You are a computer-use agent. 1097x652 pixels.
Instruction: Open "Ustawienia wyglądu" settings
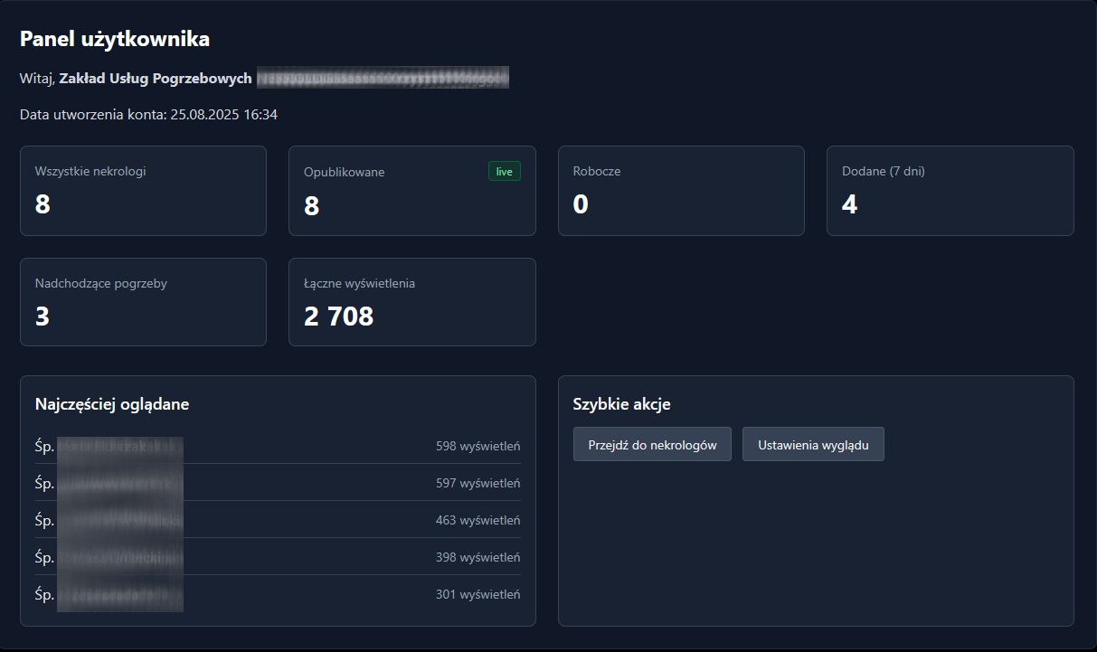click(x=813, y=445)
